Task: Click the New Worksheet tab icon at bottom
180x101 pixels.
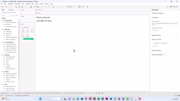Action: click(96, 93)
